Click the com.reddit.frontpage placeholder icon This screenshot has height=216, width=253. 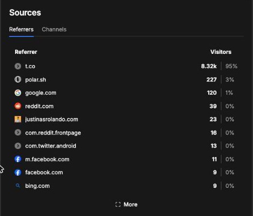[x=18, y=133]
